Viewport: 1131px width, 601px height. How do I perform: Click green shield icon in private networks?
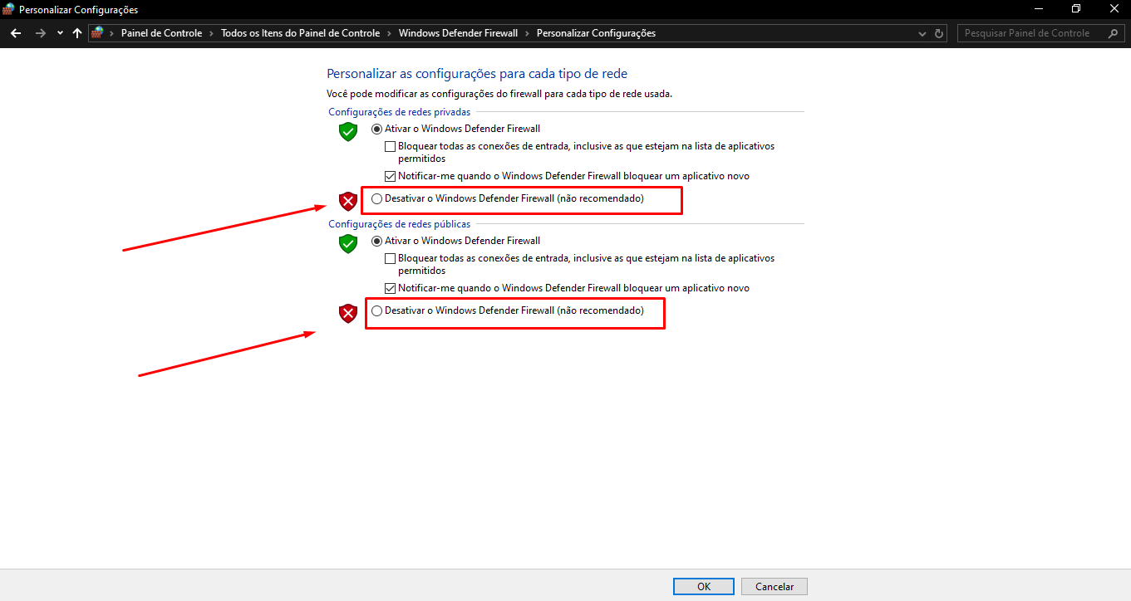347,131
